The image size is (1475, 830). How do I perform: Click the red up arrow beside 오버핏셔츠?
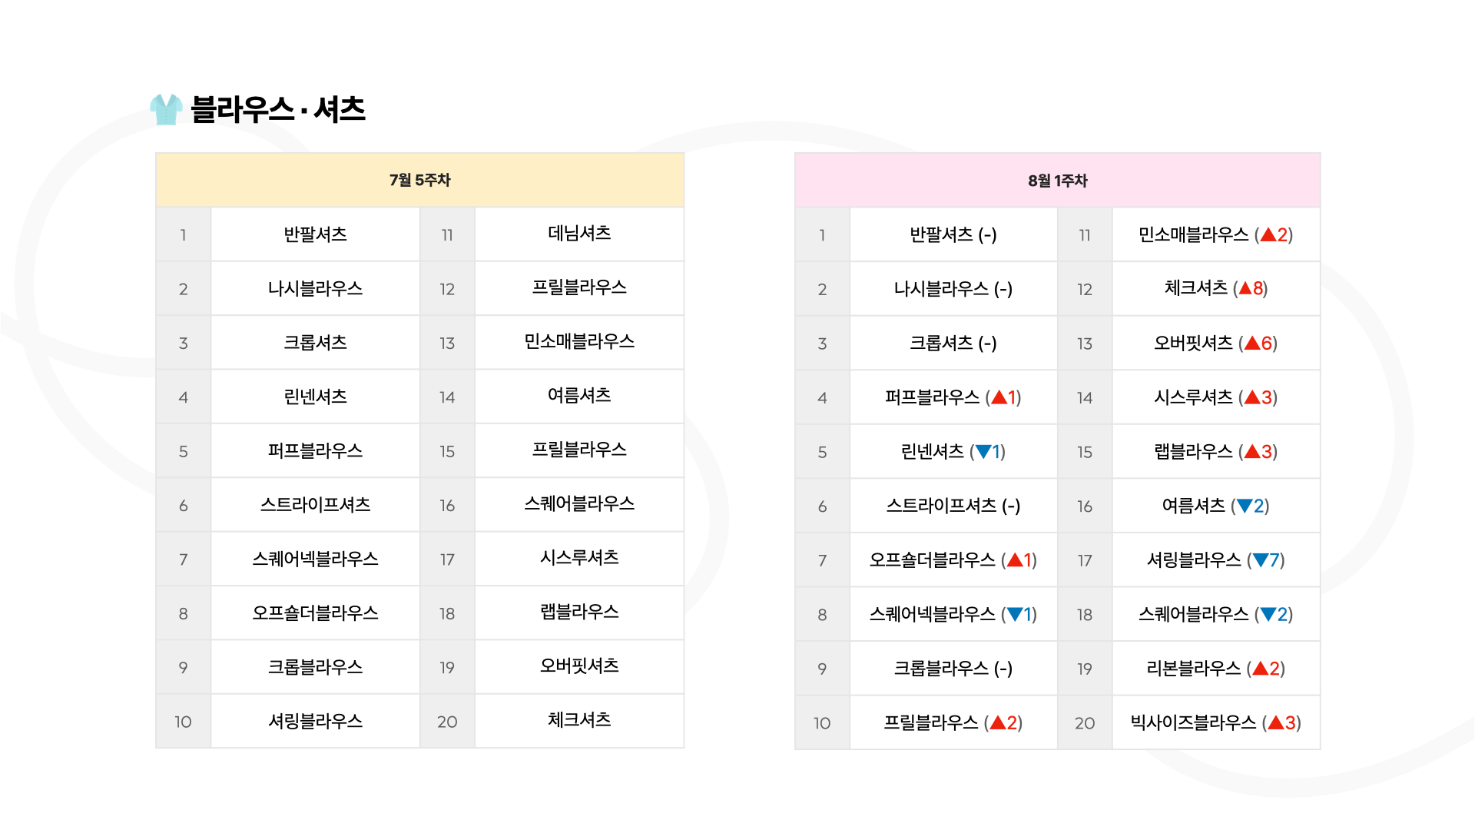[1252, 343]
